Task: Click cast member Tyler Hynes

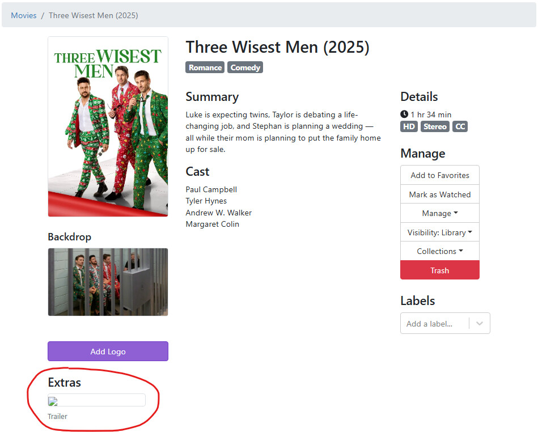Action: coord(206,201)
